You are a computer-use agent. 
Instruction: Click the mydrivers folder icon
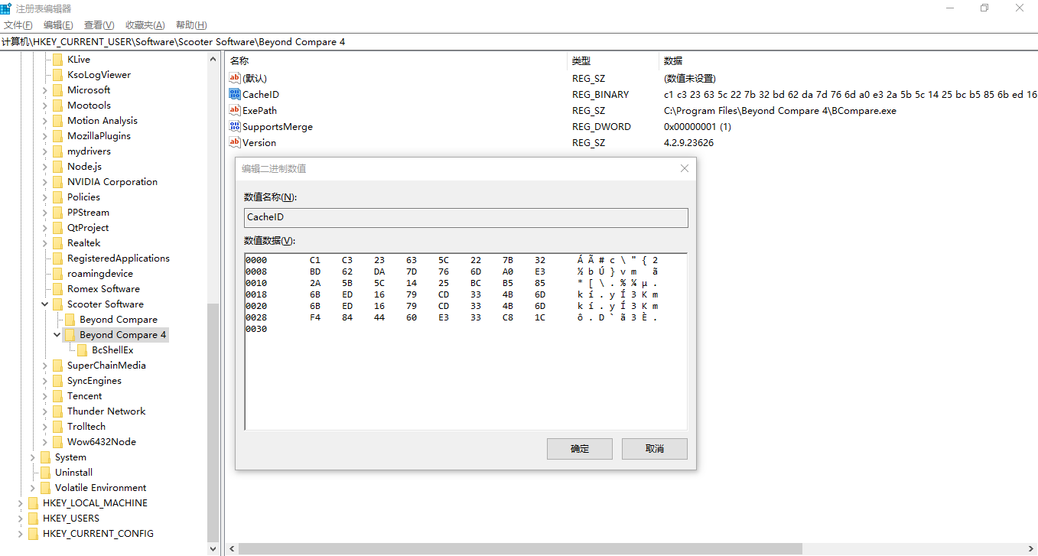click(58, 151)
